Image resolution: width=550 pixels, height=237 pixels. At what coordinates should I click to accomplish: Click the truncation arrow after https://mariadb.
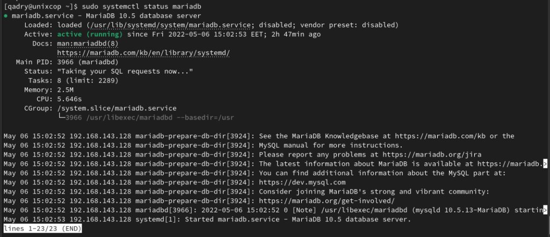point(545,164)
